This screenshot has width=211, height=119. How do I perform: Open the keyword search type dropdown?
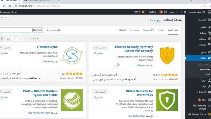[53, 30]
